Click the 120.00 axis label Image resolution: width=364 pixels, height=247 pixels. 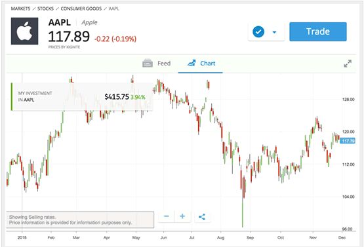pos(348,132)
